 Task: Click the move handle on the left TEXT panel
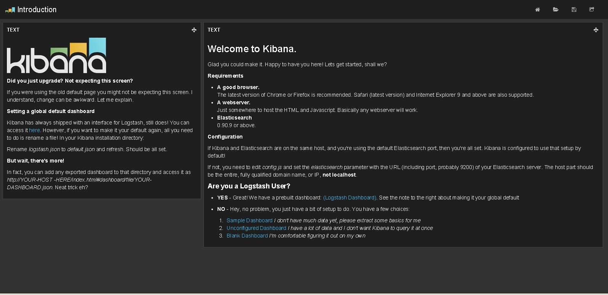pos(194,30)
